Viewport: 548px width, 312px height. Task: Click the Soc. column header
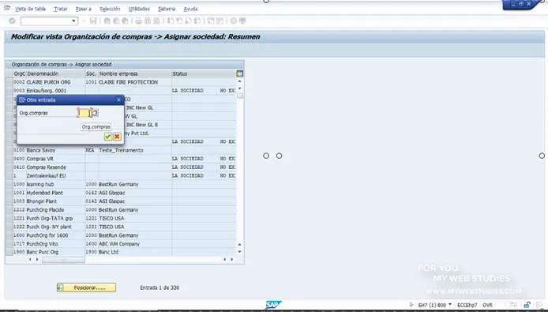[x=92, y=73]
